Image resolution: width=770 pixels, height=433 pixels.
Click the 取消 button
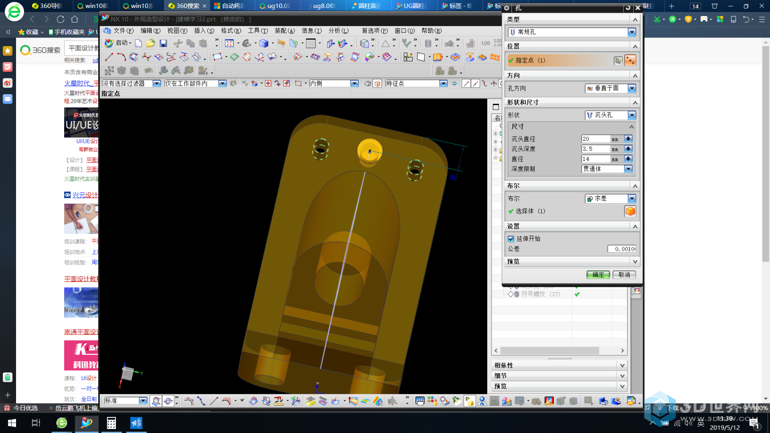[x=624, y=275]
